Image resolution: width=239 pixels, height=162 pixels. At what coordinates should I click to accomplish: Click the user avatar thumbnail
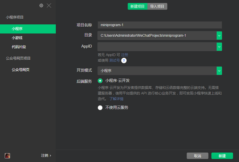click(7, 155)
